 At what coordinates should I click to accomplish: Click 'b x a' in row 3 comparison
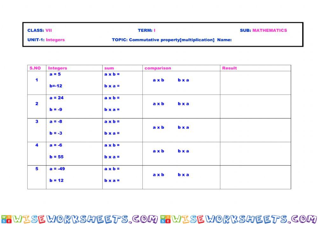[183, 127]
